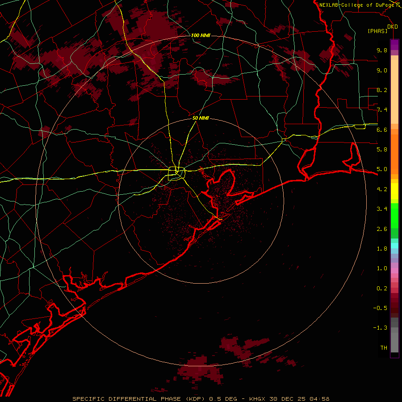Click the 6.6 value on color scale
The image size is (402, 402).
coord(382,130)
